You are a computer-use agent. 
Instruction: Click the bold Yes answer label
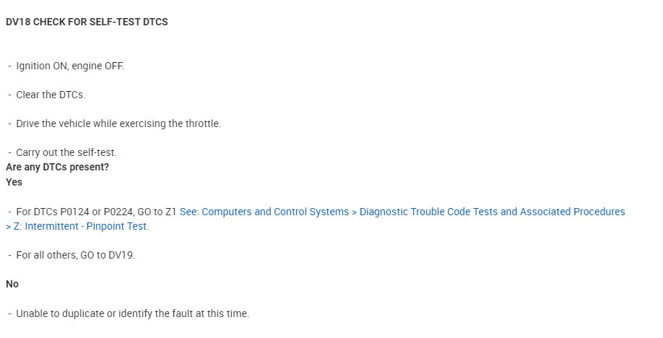(x=14, y=182)
